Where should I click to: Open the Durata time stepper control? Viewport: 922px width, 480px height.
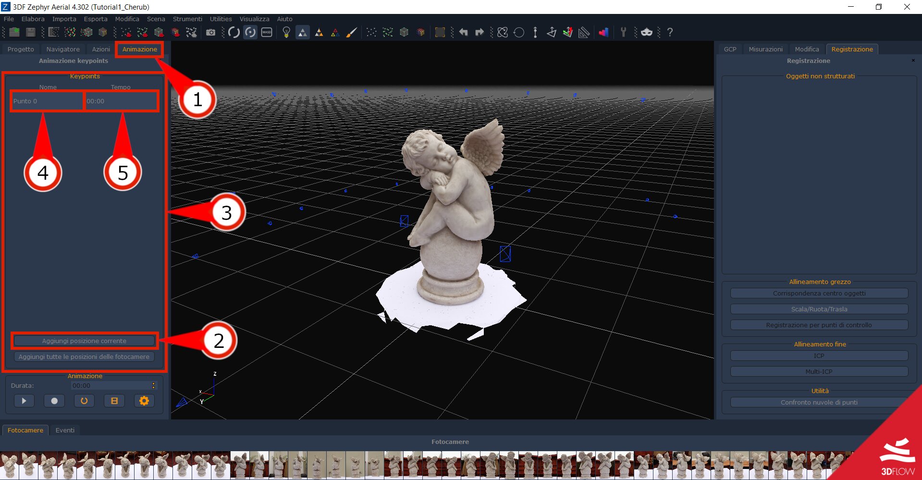click(x=153, y=385)
